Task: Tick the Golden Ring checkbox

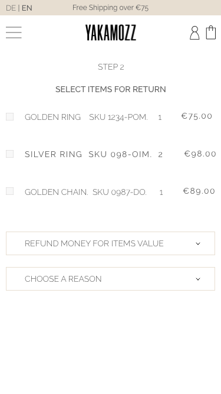Action: (10, 116)
